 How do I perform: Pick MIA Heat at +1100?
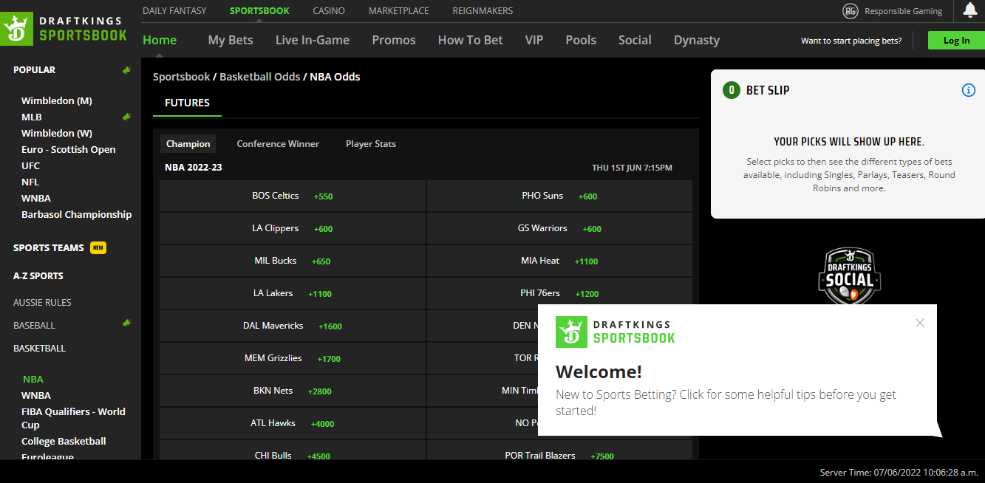coord(559,261)
